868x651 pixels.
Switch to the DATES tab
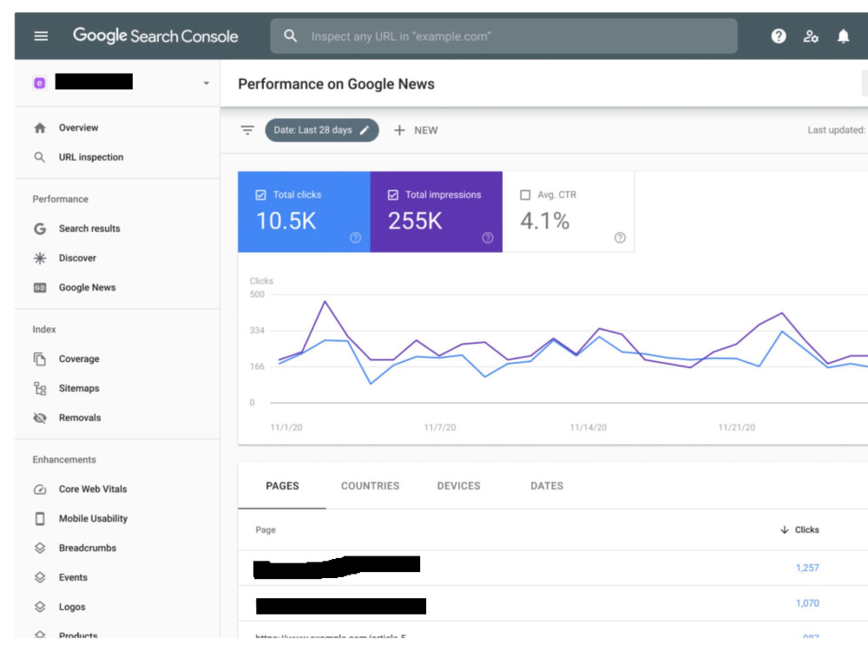(547, 486)
